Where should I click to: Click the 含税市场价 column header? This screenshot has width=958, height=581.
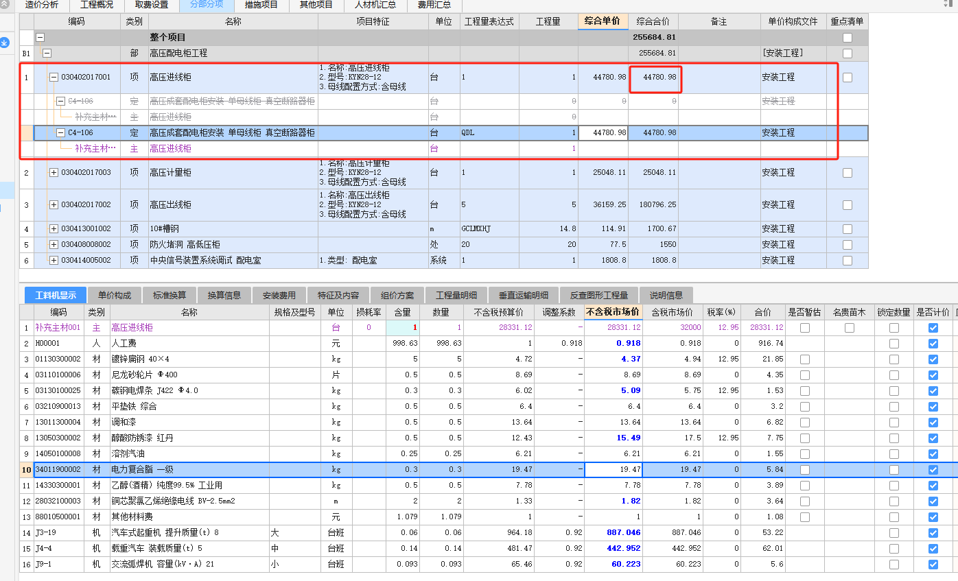(671, 312)
